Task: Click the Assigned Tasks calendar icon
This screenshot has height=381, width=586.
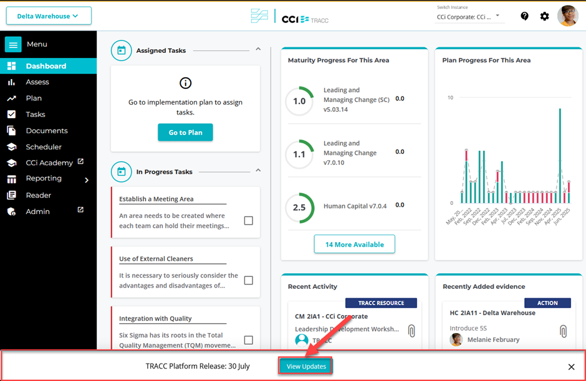Action: 121,50
